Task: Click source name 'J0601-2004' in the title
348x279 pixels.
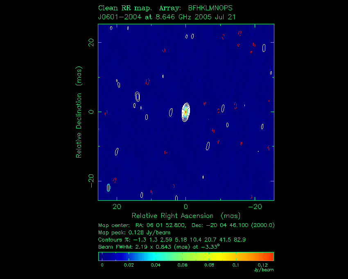Action: (120, 17)
